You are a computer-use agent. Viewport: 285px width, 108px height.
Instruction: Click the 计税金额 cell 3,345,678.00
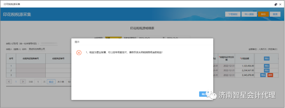pos(245,75)
